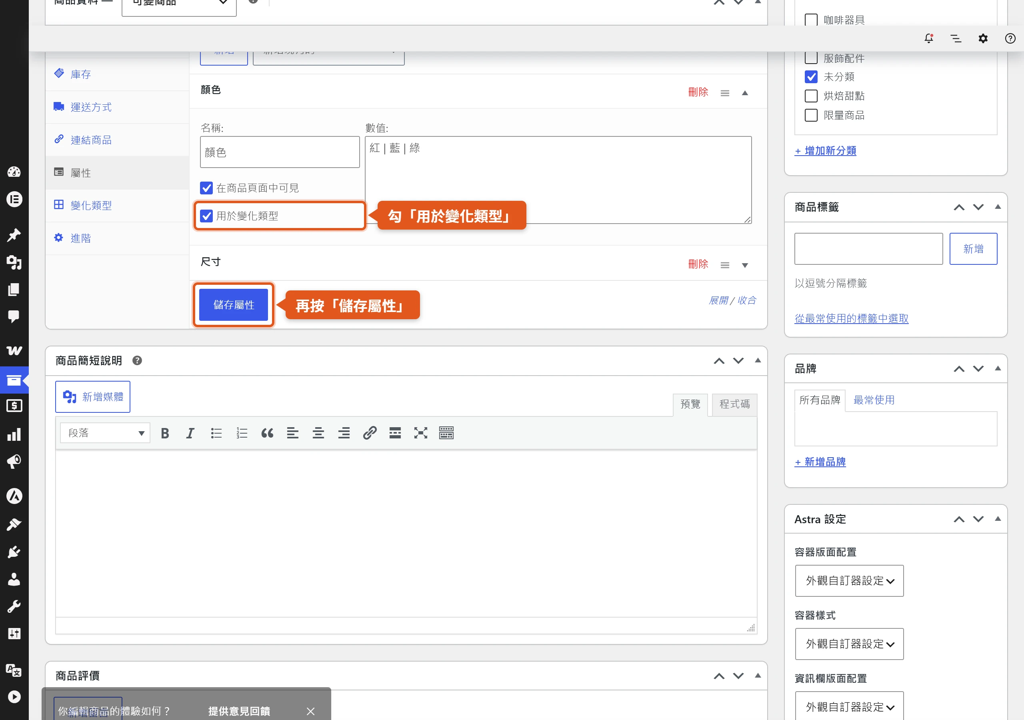Viewport: 1024px width, 720px height.
Task: Click the + 增加新分類 link
Action: pyautogui.click(x=825, y=151)
